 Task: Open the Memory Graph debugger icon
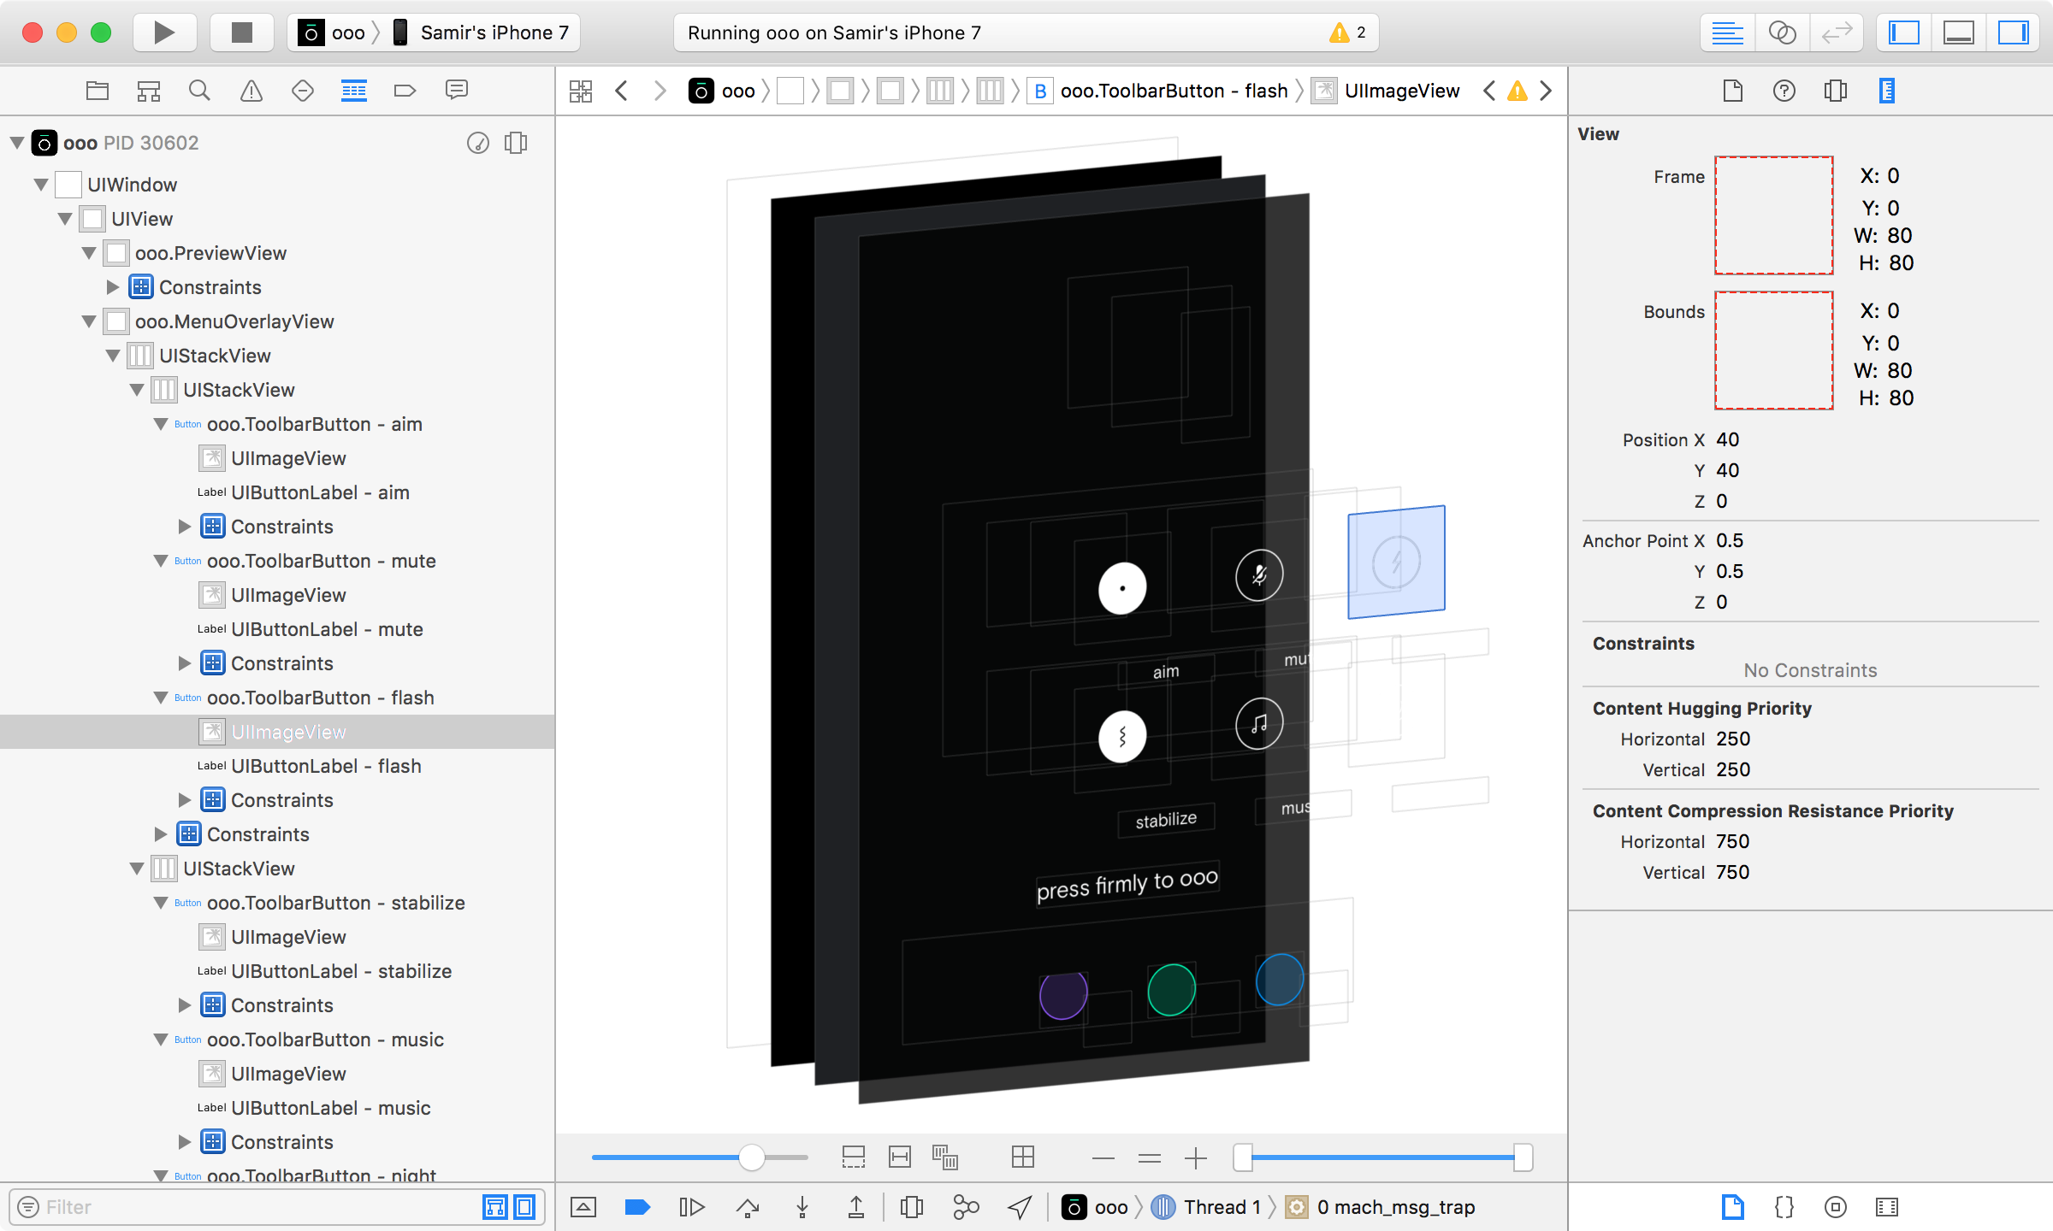tap(965, 1207)
